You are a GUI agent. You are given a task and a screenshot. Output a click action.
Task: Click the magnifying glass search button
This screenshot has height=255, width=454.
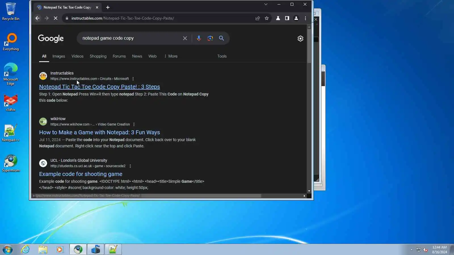(x=221, y=38)
